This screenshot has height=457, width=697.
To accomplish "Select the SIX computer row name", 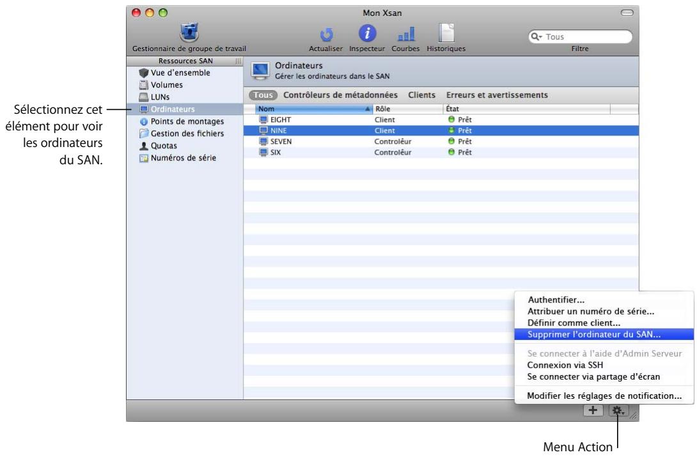I will (x=276, y=152).
